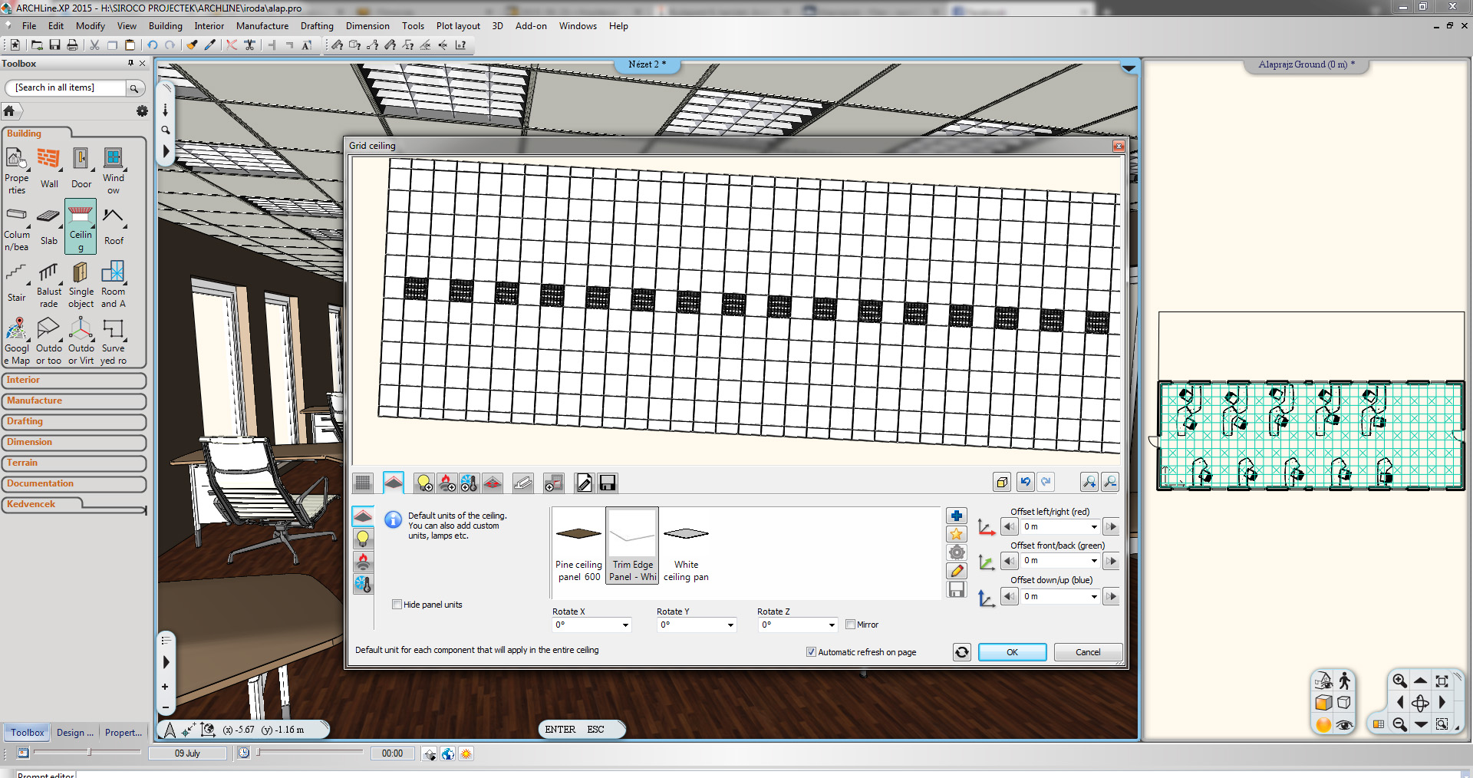Select the Stair tool

16,282
